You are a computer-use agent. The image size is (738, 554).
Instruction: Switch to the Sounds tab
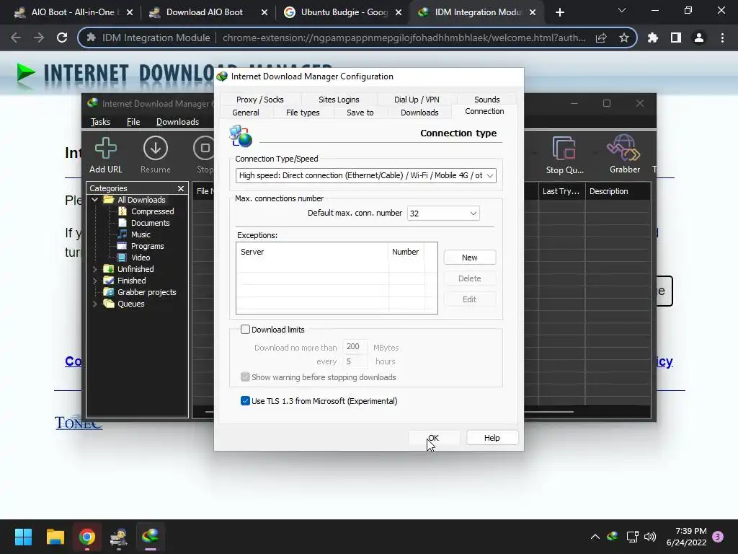coord(486,100)
